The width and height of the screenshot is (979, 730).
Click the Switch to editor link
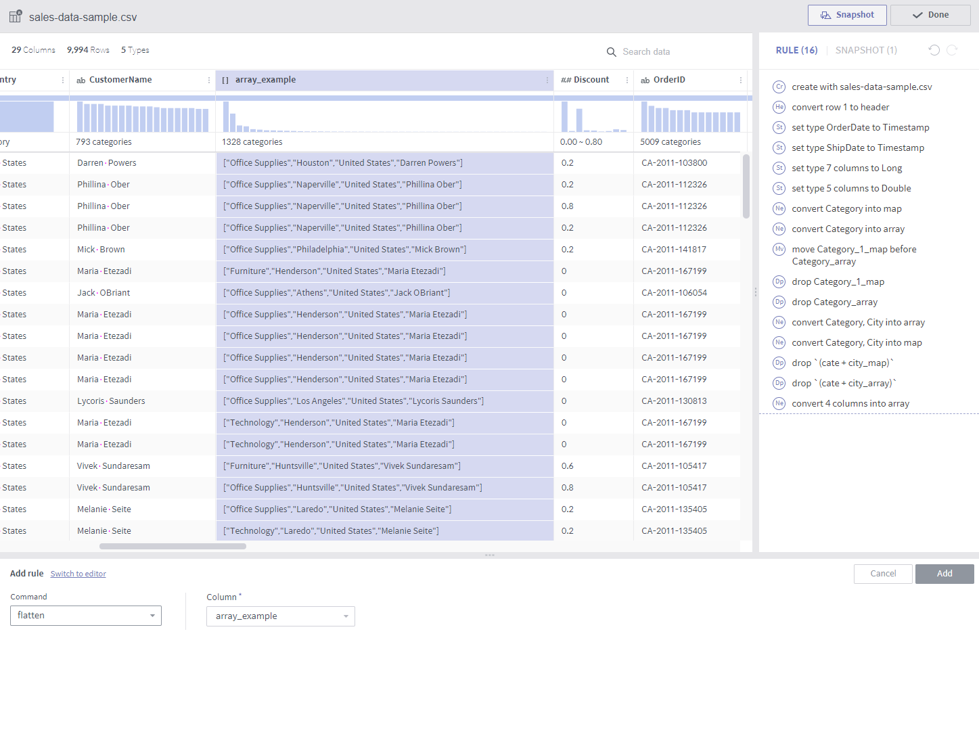(78, 574)
